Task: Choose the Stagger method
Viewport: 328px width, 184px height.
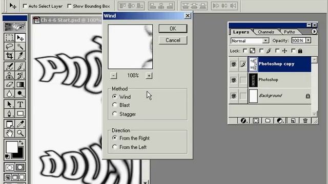Action: tap(114, 113)
